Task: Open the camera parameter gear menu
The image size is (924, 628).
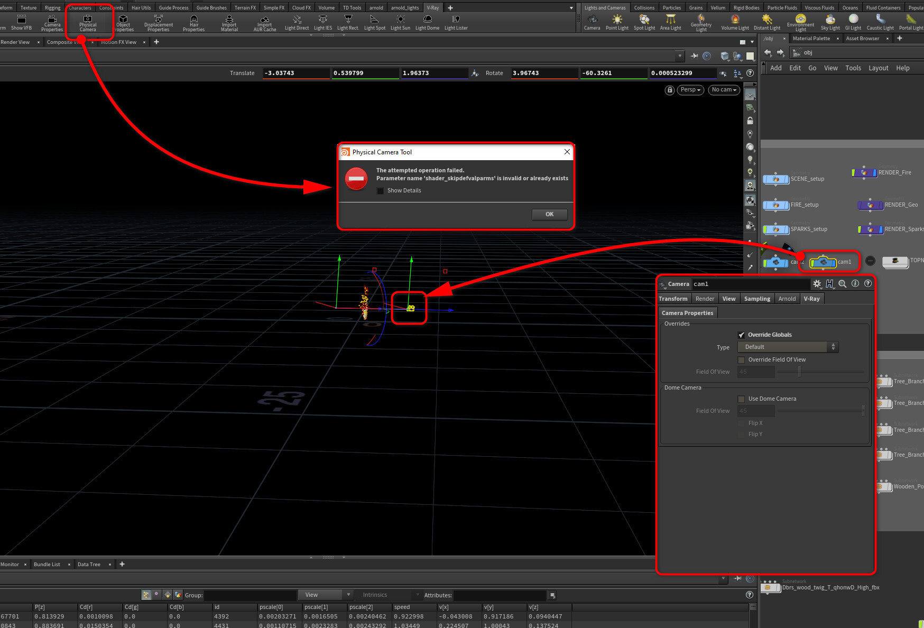Action: pyautogui.click(x=817, y=284)
